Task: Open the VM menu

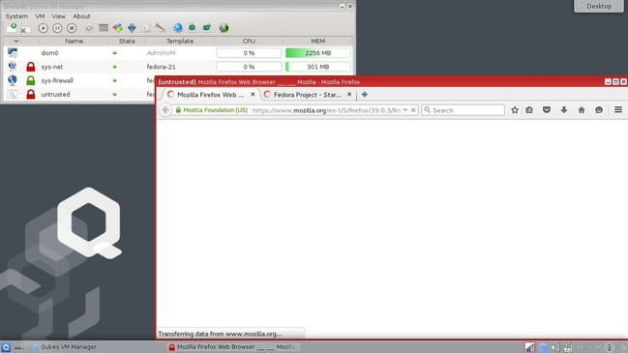Action: point(40,16)
